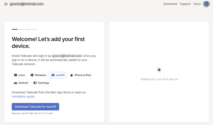Choose the Windows platform option
This screenshot has height=125, width=213.
38,75
